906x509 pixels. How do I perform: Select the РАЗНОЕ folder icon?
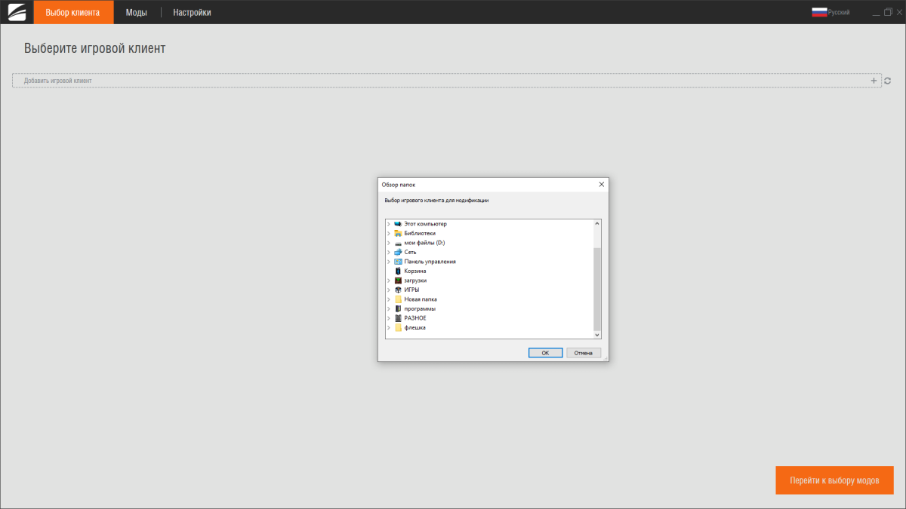click(398, 318)
